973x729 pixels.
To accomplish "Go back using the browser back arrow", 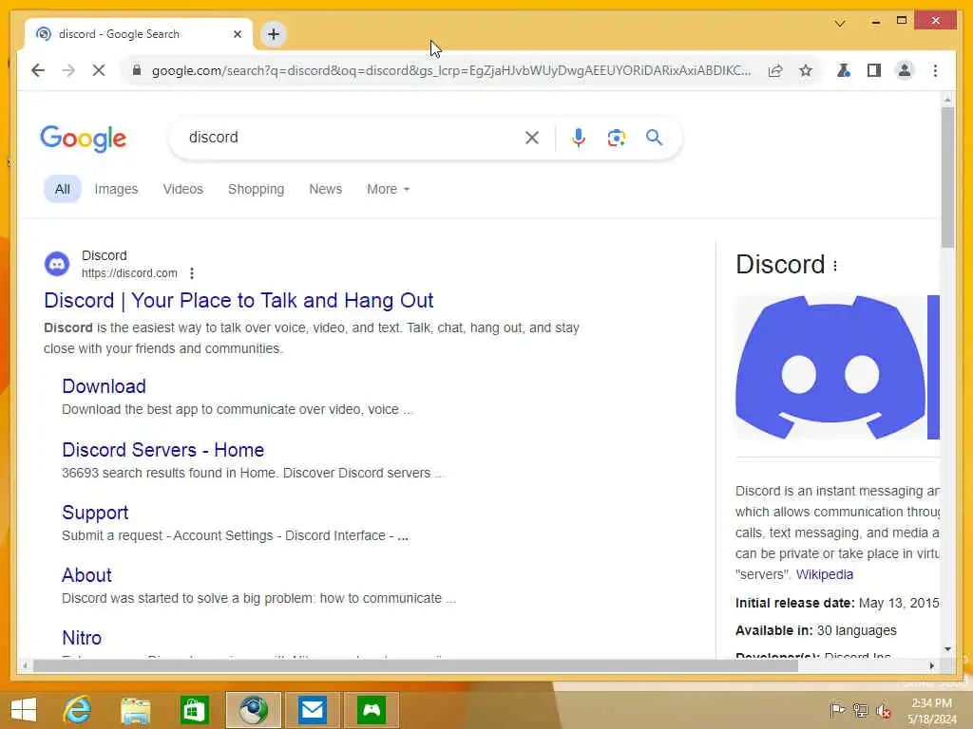I will tap(38, 70).
